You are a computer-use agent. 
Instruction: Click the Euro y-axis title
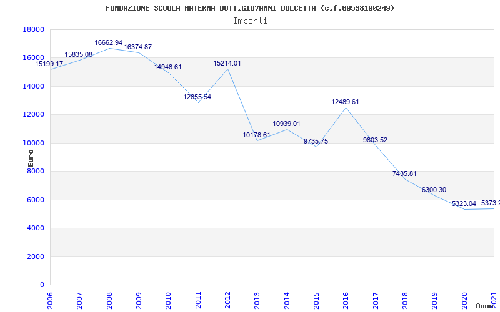[x=31, y=158]
